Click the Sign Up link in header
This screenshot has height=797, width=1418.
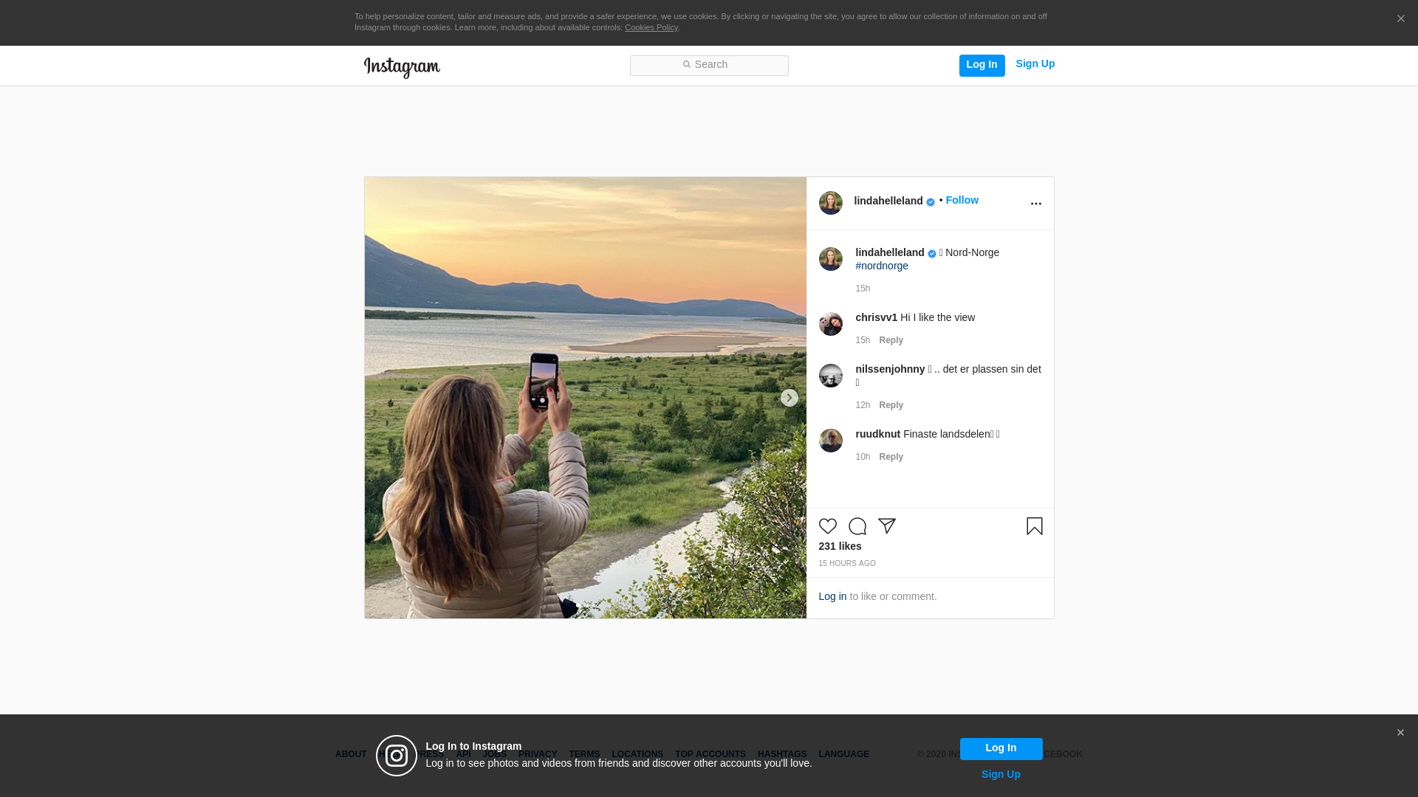click(x=1035, y=63)
